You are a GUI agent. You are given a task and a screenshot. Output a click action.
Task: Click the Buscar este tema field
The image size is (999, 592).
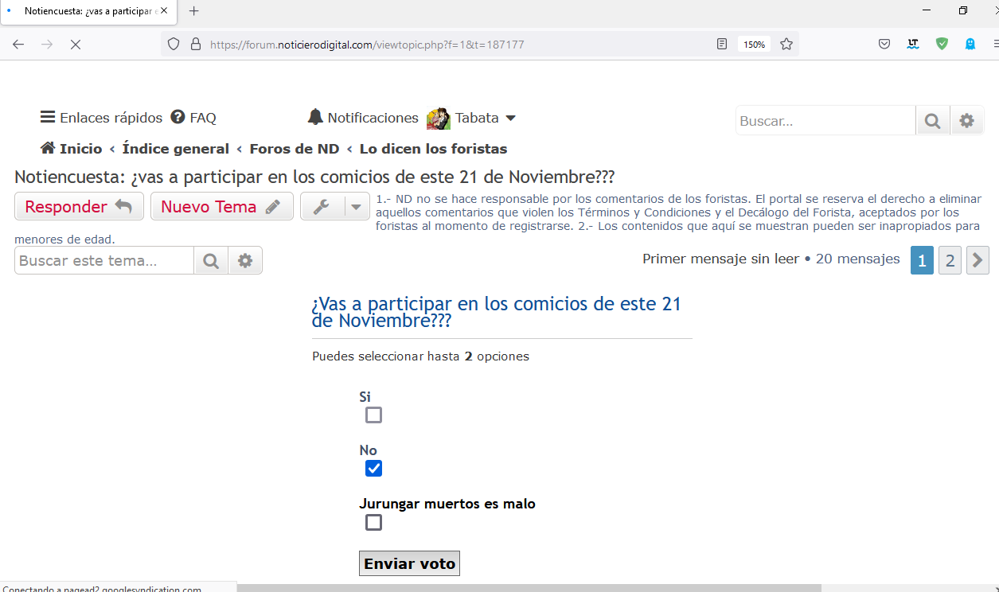[103, 260]
